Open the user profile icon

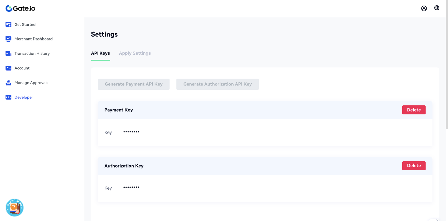coord(424,8)
